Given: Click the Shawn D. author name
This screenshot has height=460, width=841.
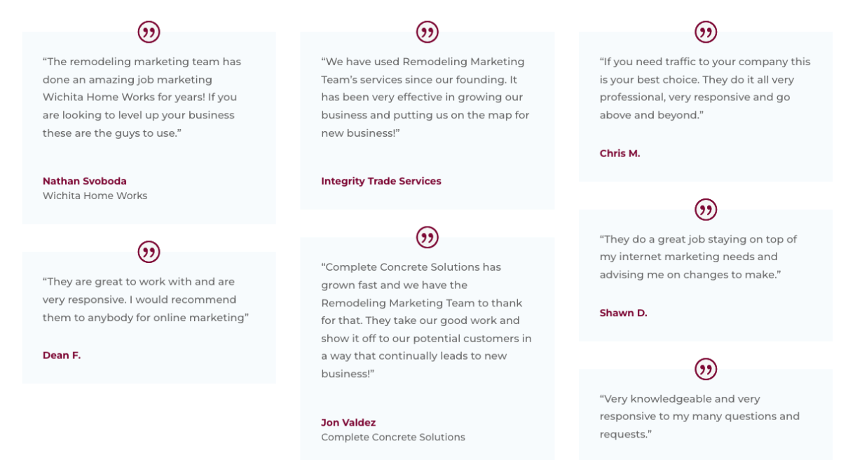Looking at the screenshot, I should (623, 313).
